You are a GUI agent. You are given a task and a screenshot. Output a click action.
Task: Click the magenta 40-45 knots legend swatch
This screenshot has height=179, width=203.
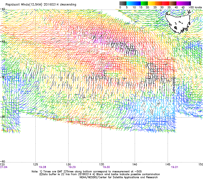coord(180,3)
